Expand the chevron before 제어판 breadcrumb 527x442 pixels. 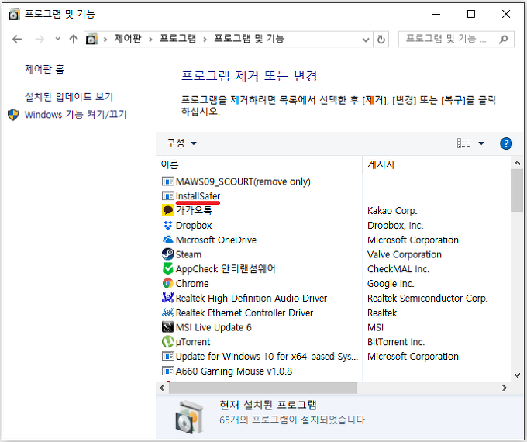pyautogui.click(x=105, y=40)
